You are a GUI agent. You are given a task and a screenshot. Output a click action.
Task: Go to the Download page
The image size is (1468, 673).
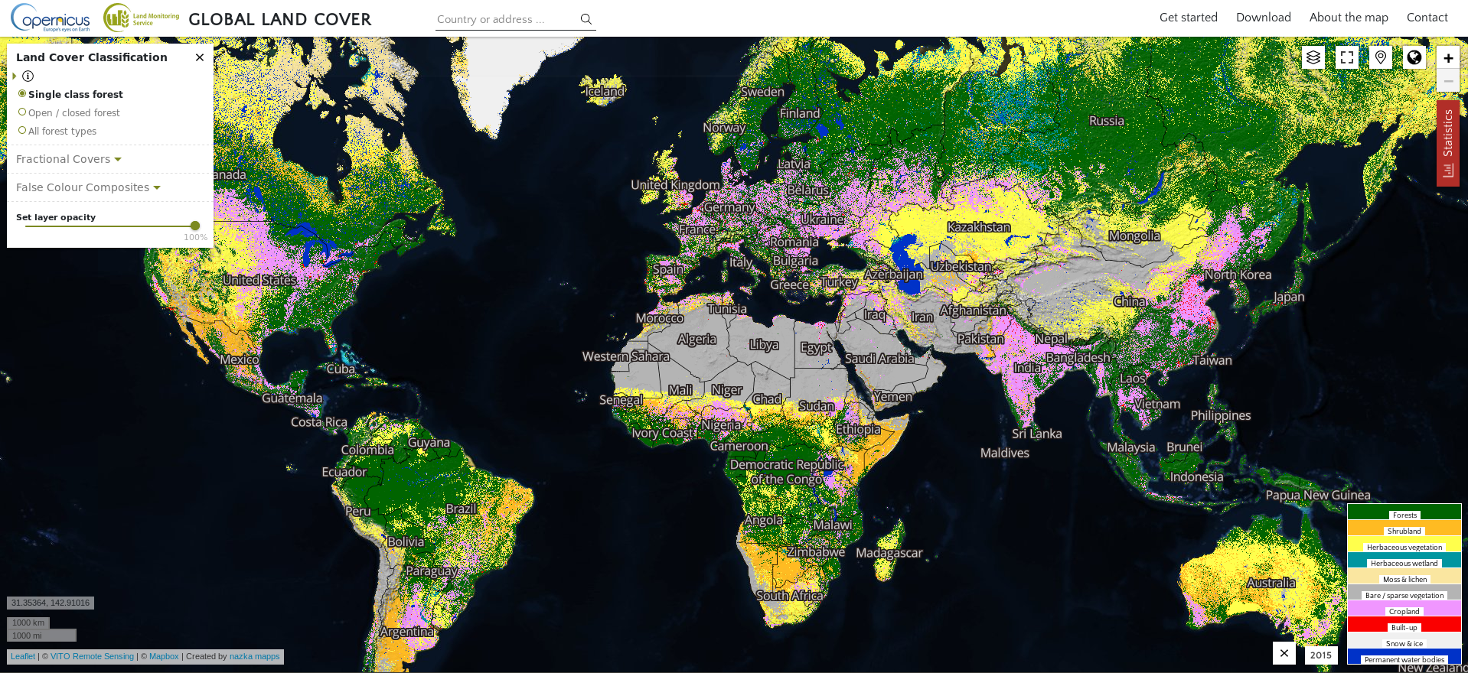click(x=1263, y=18)
